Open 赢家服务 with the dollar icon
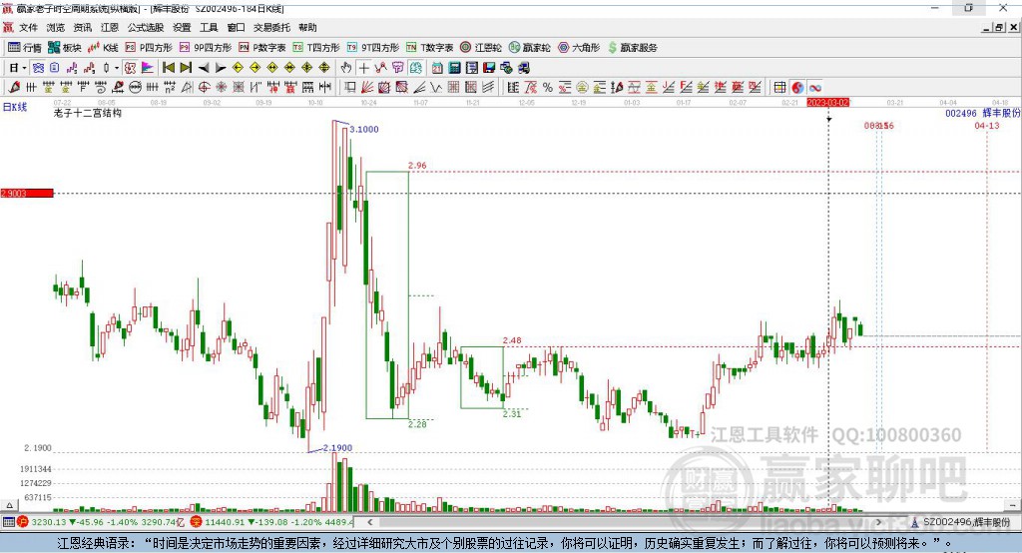The height and width of the screenshot is (553, 1022). point(633,48)
